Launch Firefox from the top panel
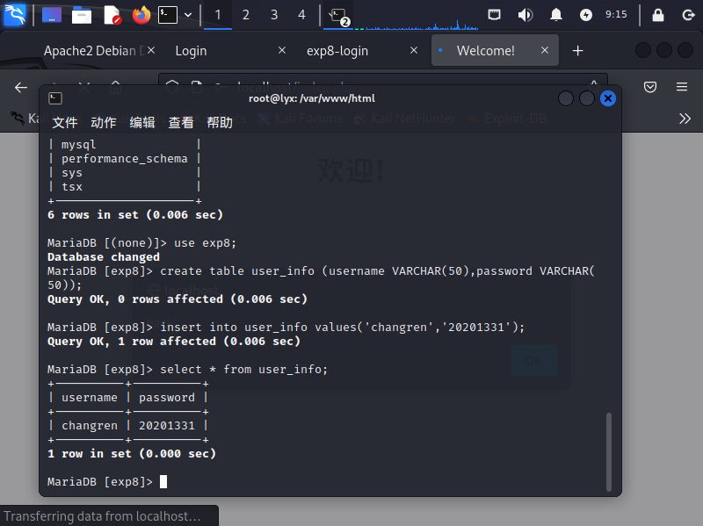This screenshot has height=526, width=703. pyautogui.click(x=141, y=15)
